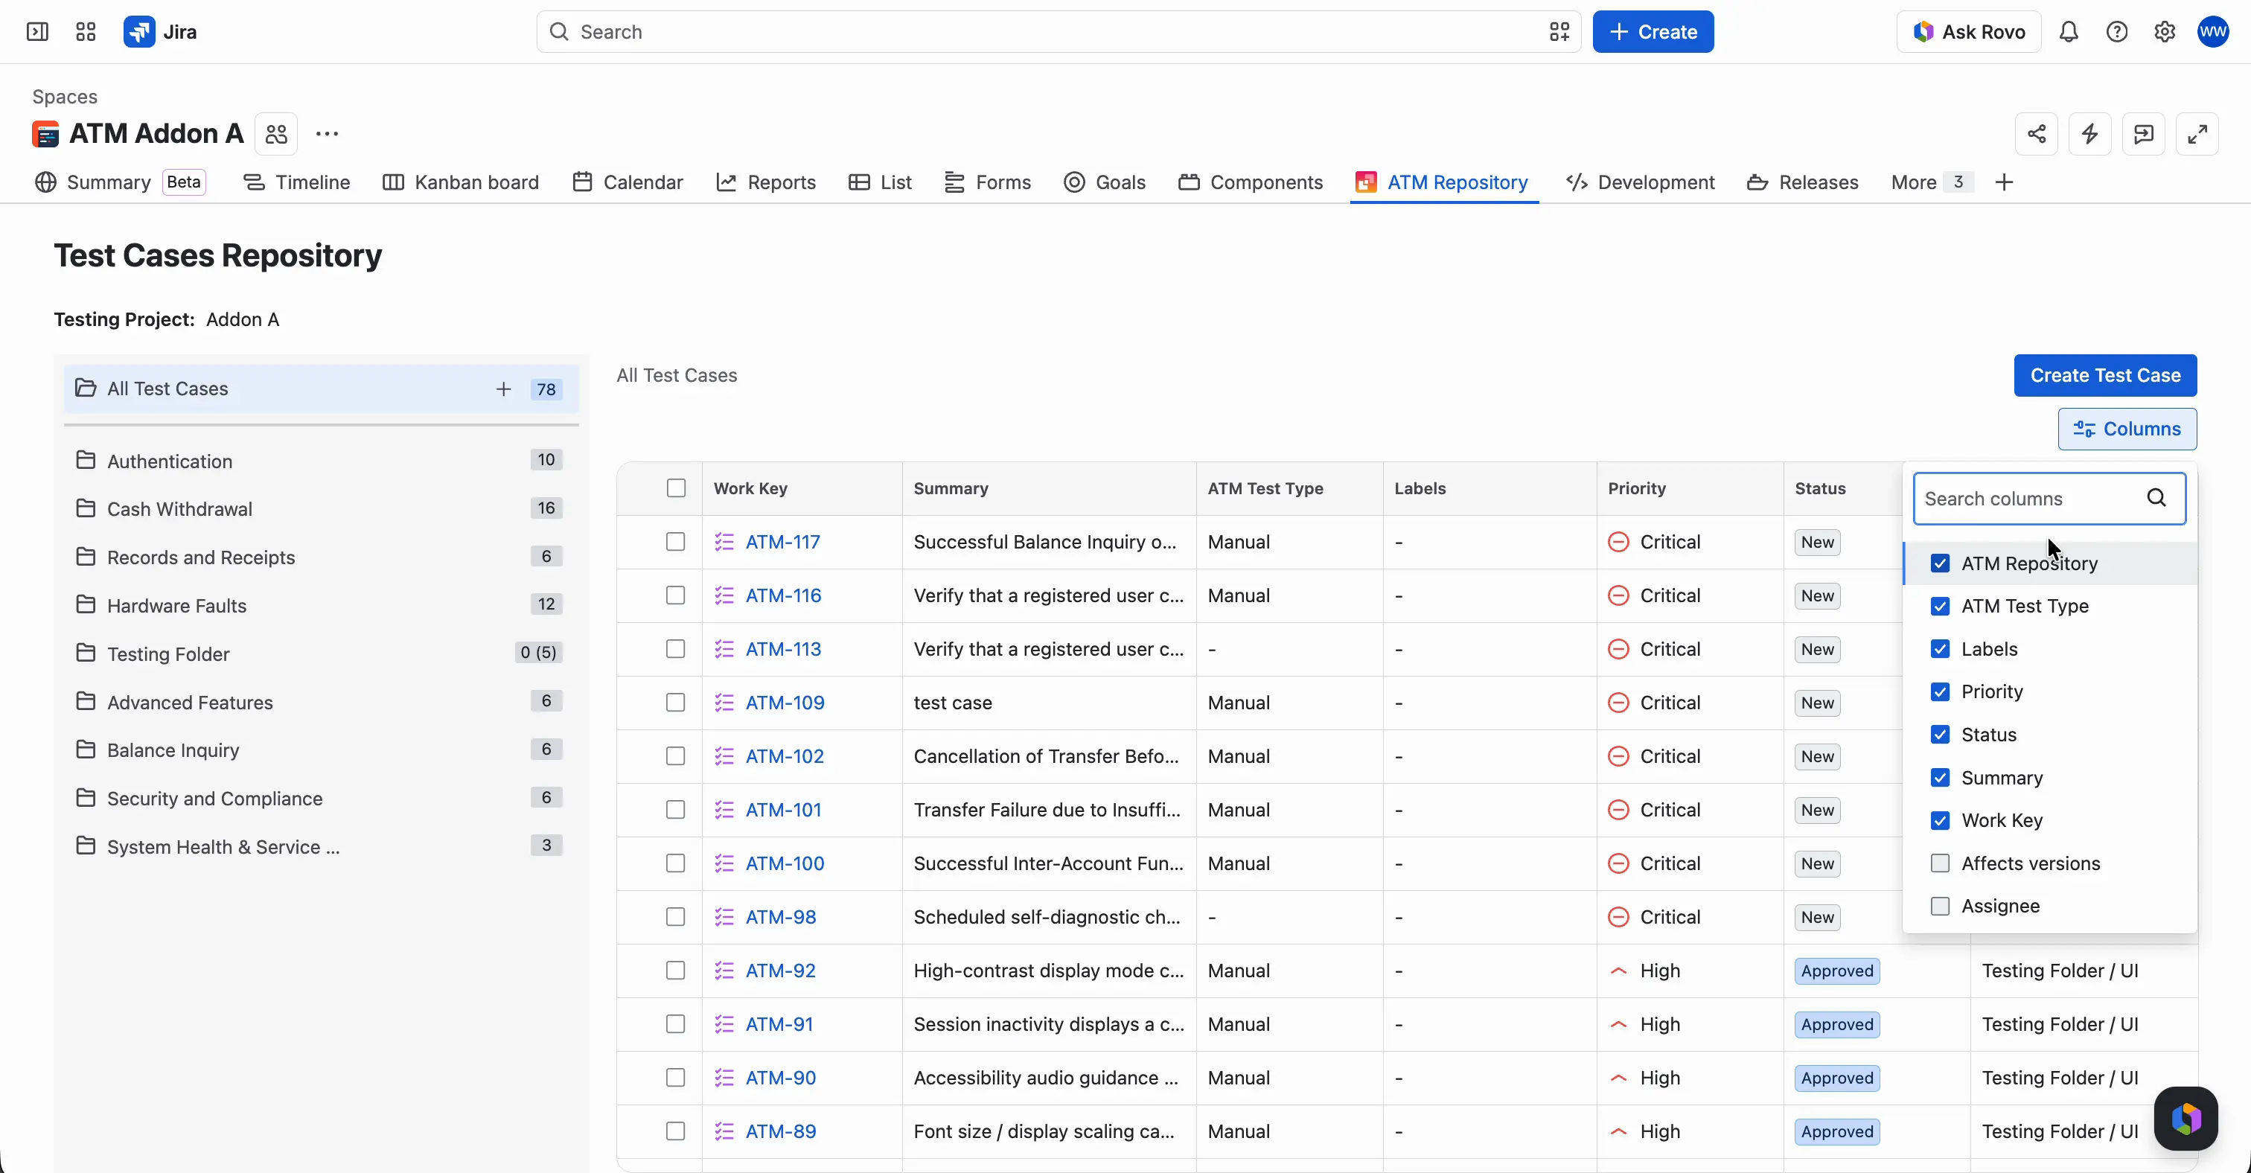Toggle the Columns dropdown button
Screen dimensions: 2251x1173
click(2127, 429)
